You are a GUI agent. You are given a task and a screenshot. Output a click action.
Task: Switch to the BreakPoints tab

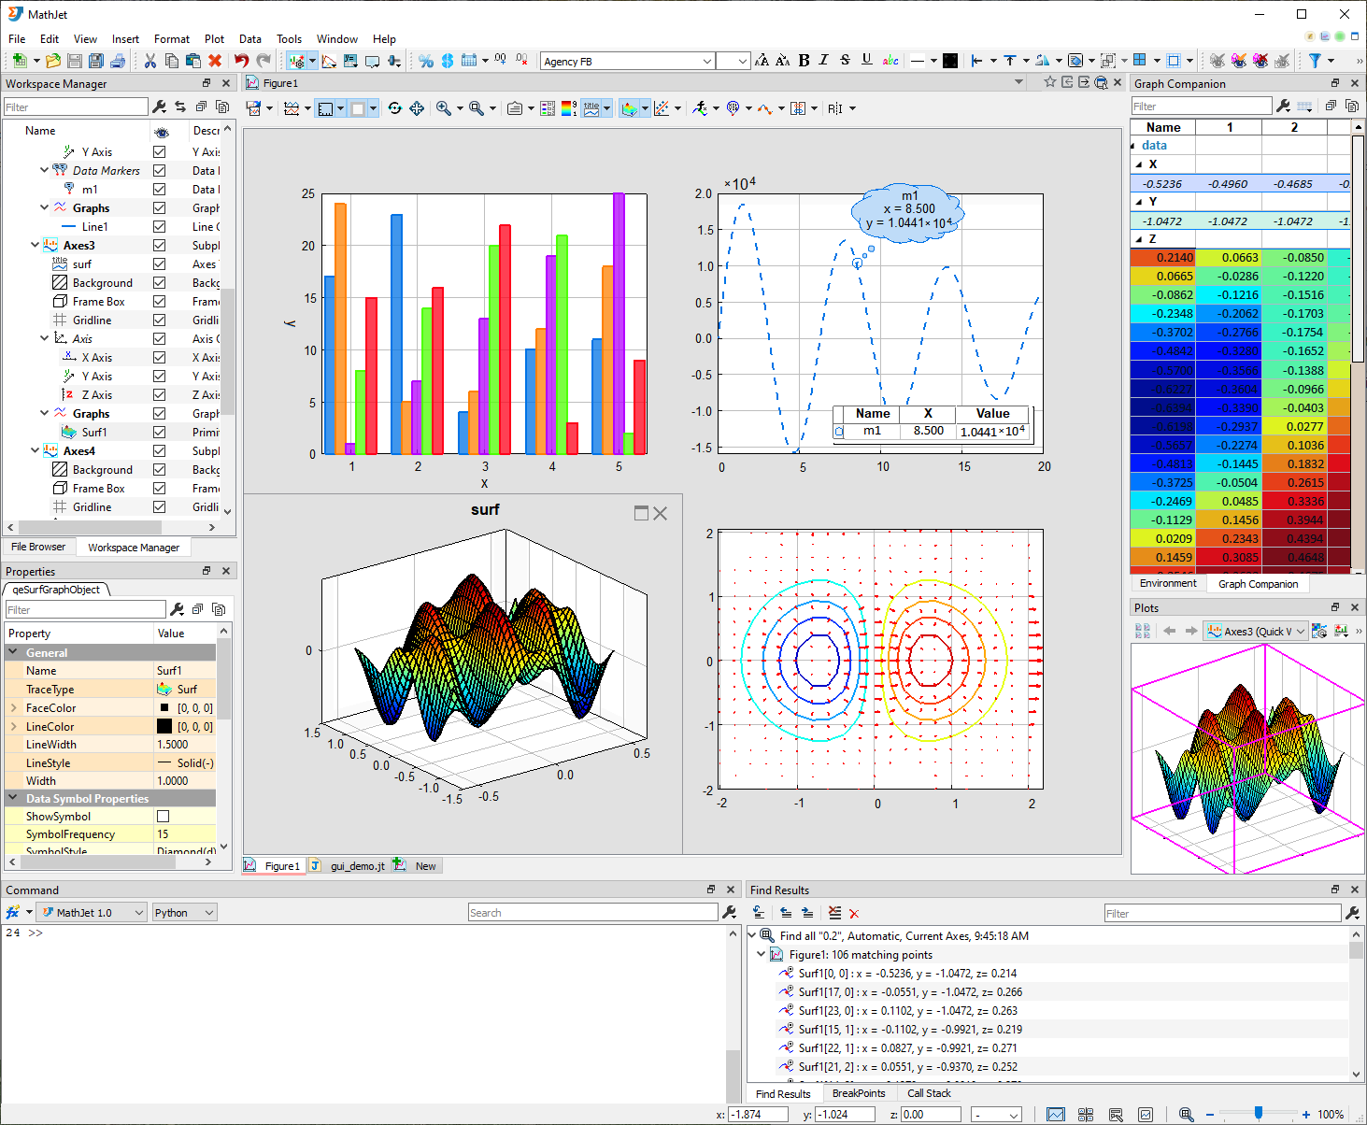click(858, 1093)
